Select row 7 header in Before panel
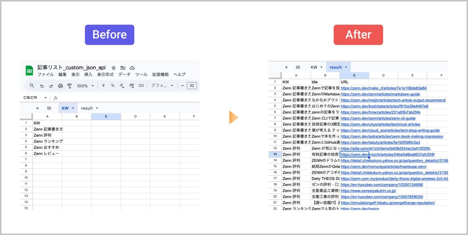Image resolution: width=468 pixels, height=235 pixels. (x=26, y=159)
